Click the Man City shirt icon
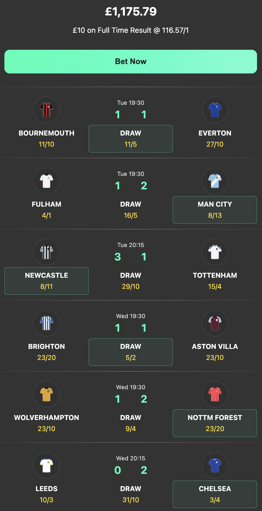 [x=215, y=181]
